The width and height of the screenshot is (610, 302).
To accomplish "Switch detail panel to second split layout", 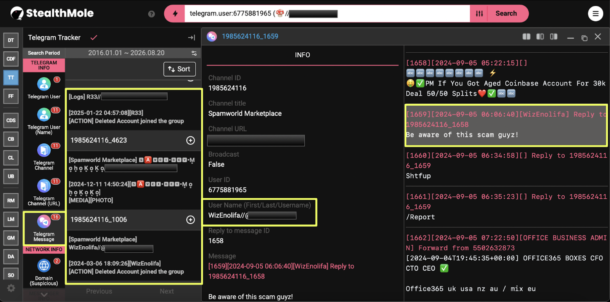I will 540,37.
